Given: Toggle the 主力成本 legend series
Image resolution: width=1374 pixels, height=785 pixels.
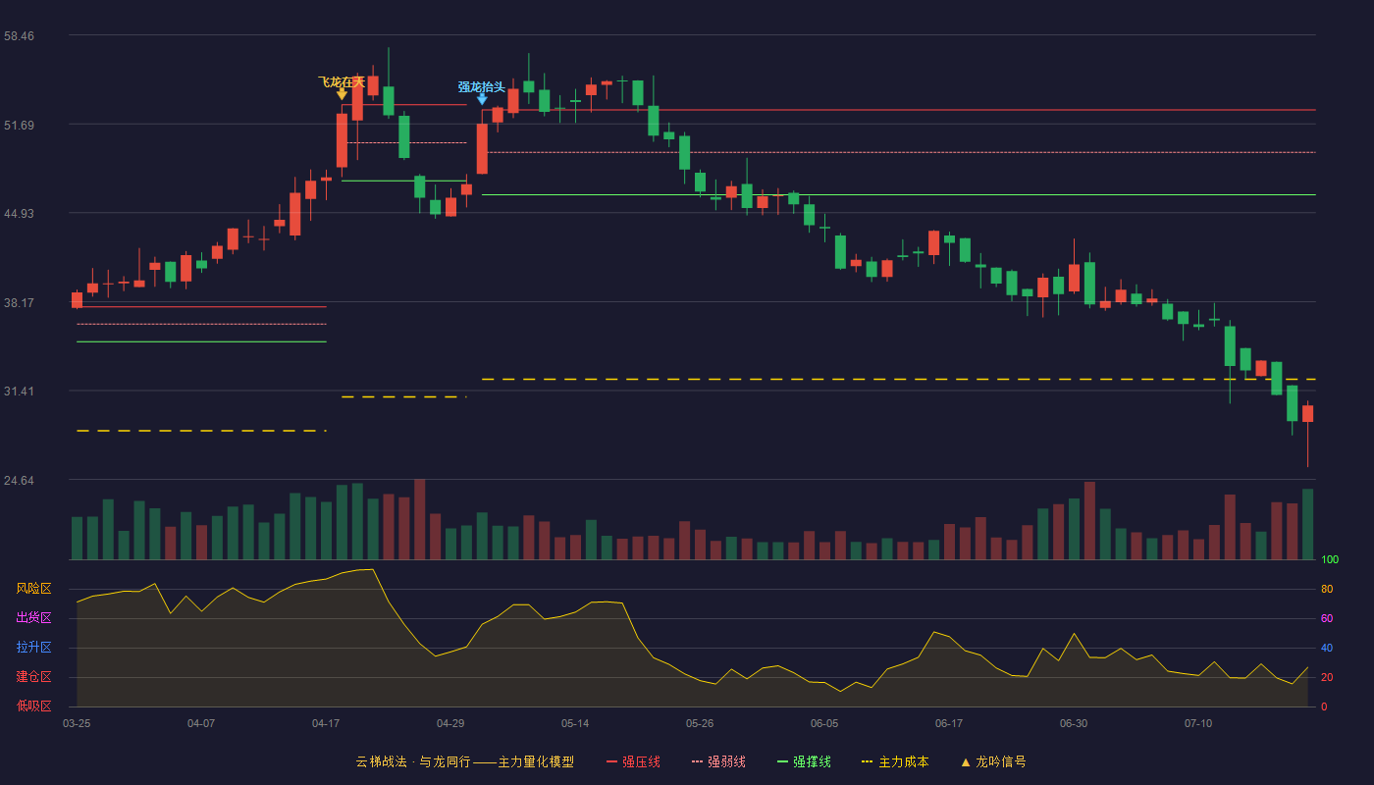Looking at the screenshot, I should point(895,761).
